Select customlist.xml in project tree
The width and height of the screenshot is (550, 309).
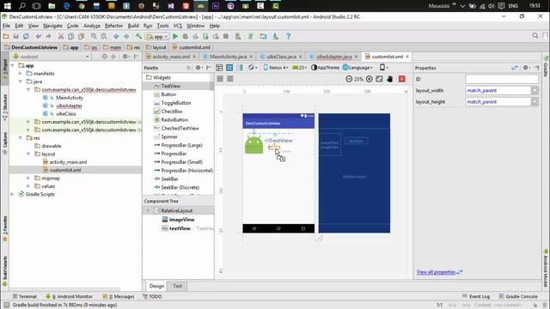(x=65, y=170)
